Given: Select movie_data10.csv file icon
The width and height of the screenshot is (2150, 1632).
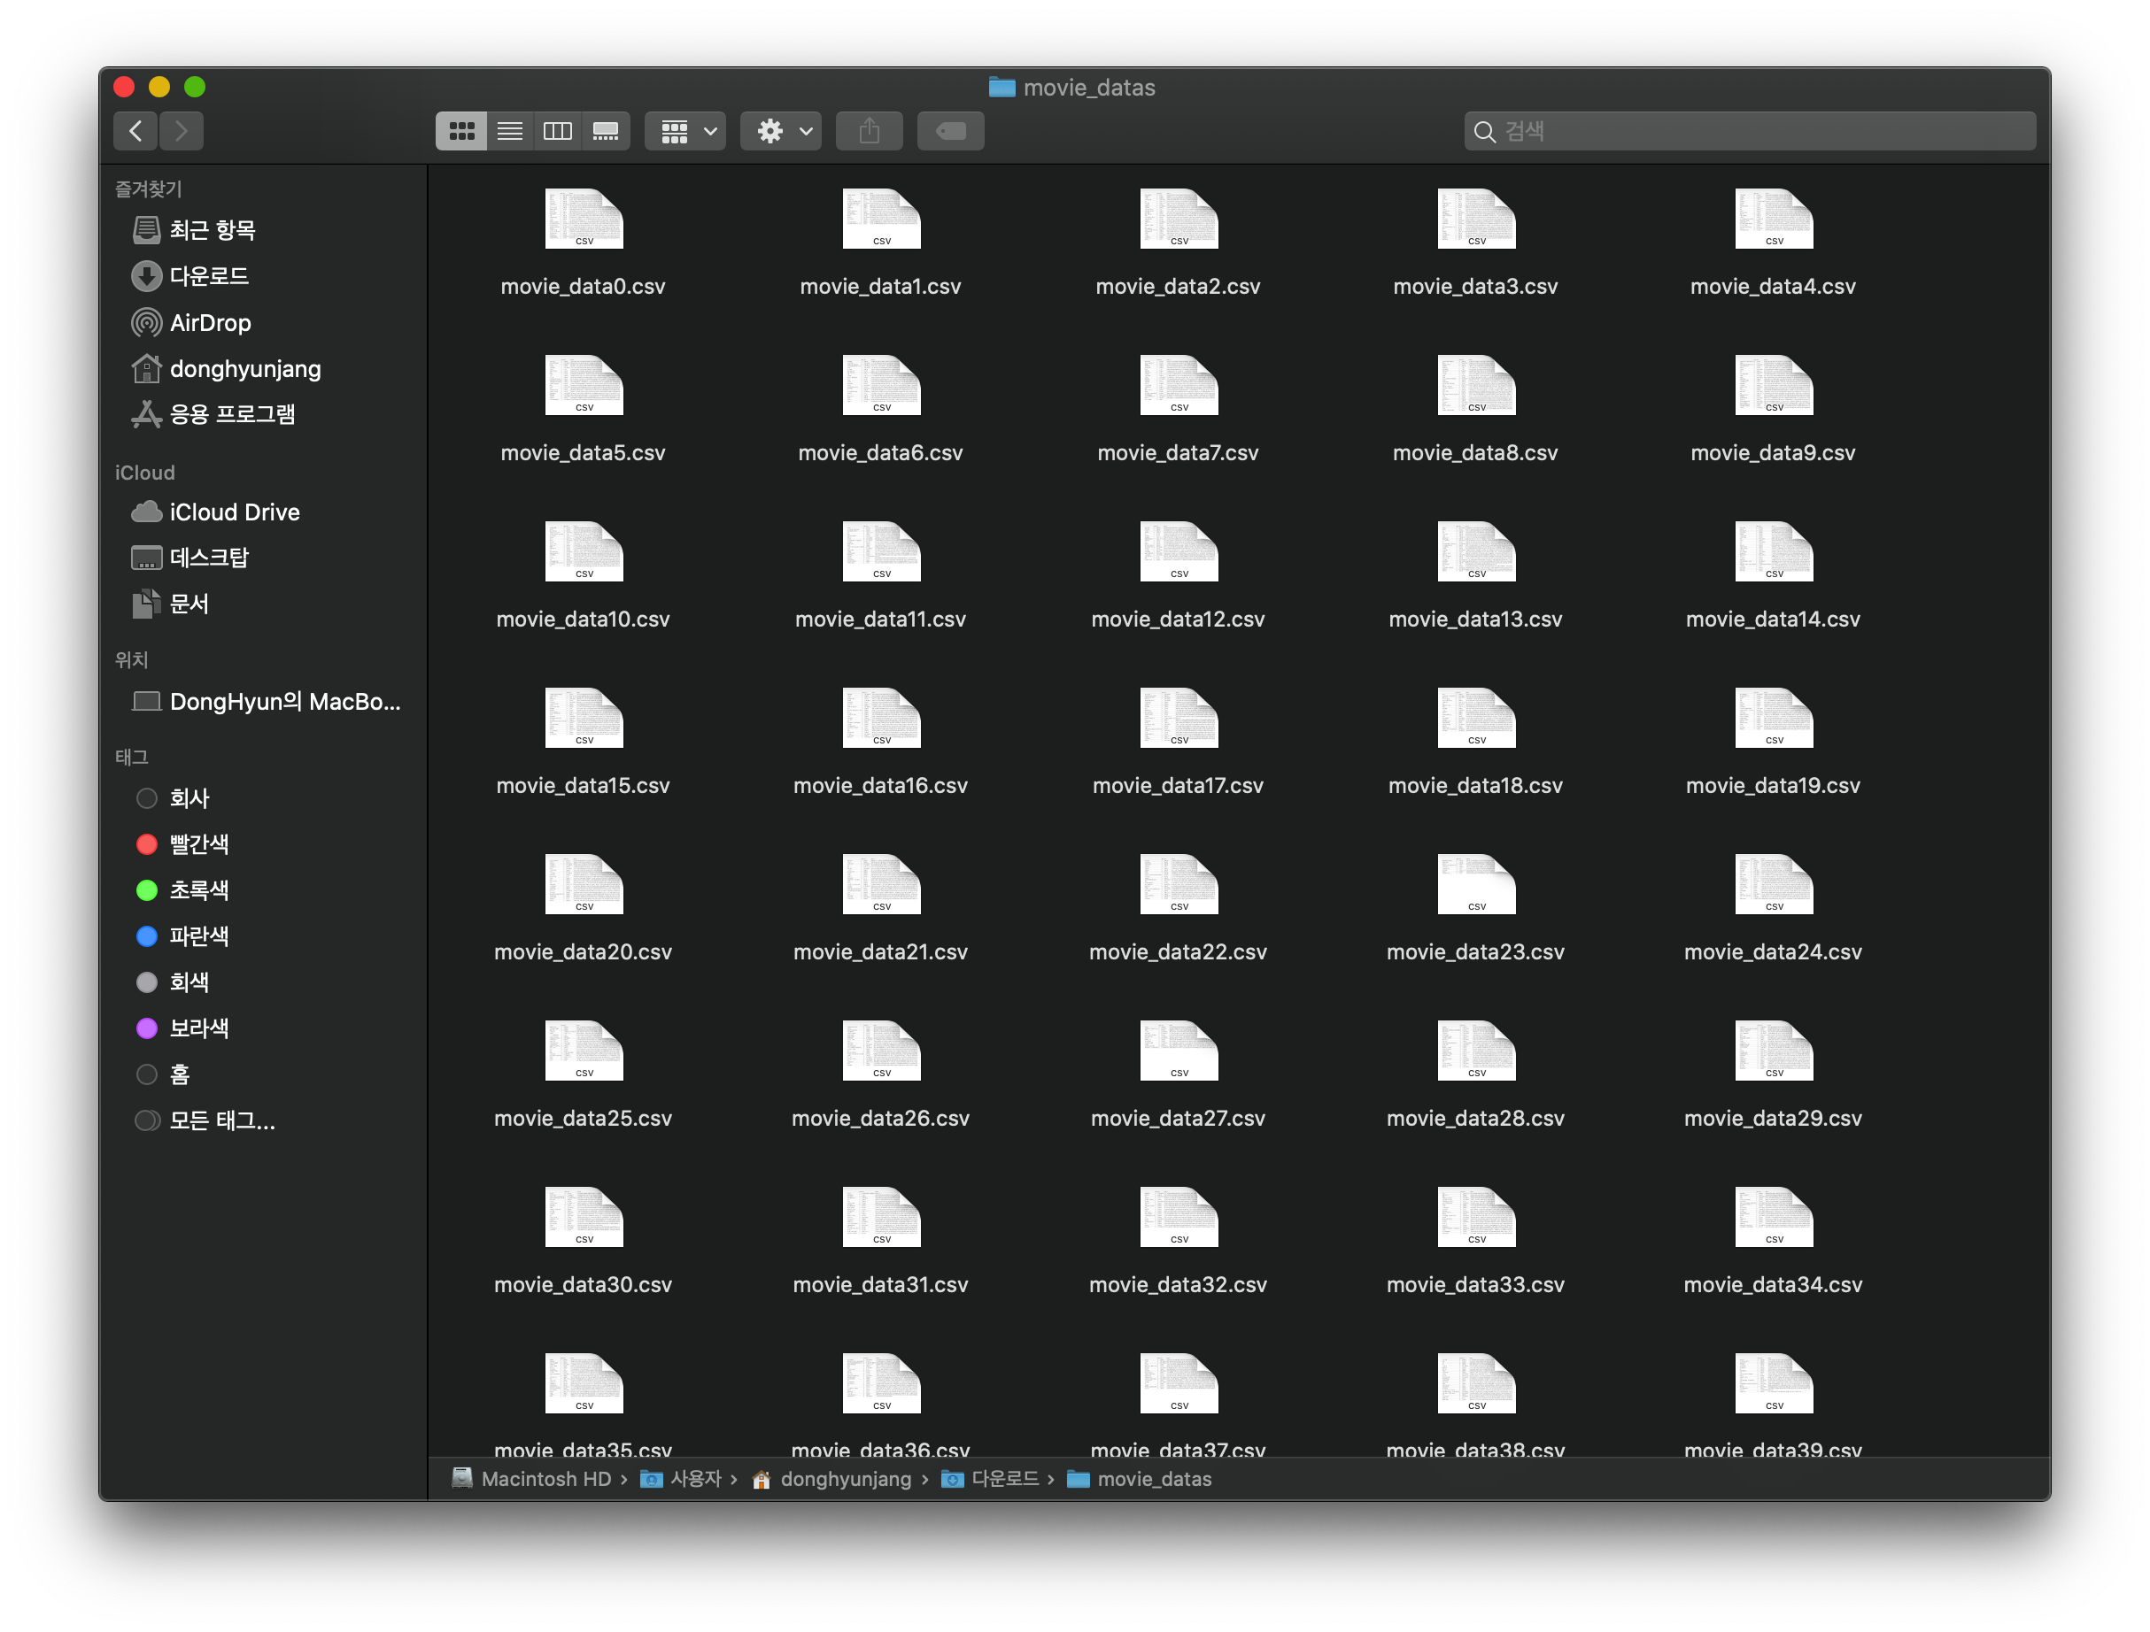Looking at the screenshot, I should point(584,551).
